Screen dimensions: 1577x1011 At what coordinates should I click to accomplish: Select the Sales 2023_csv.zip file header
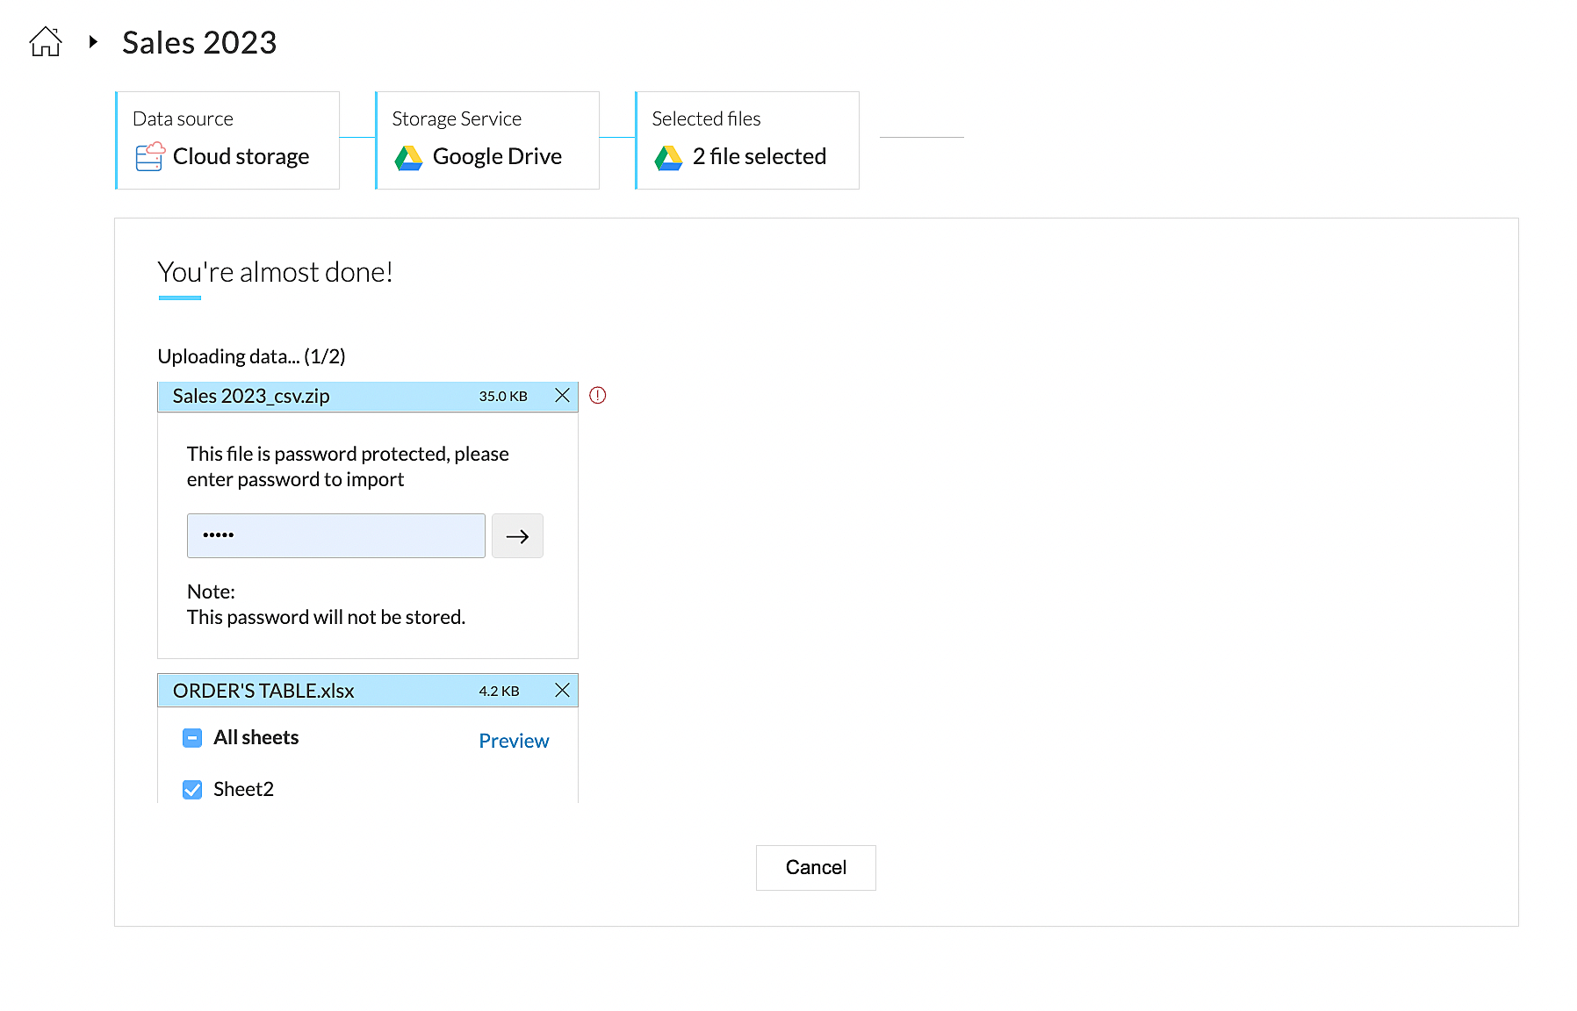coord(316,397)
